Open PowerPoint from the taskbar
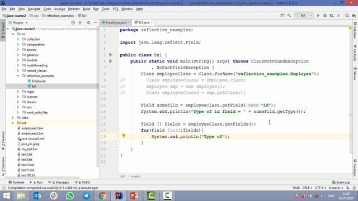Viewport: 358px width, 201px height. click(x=134, y=196)
